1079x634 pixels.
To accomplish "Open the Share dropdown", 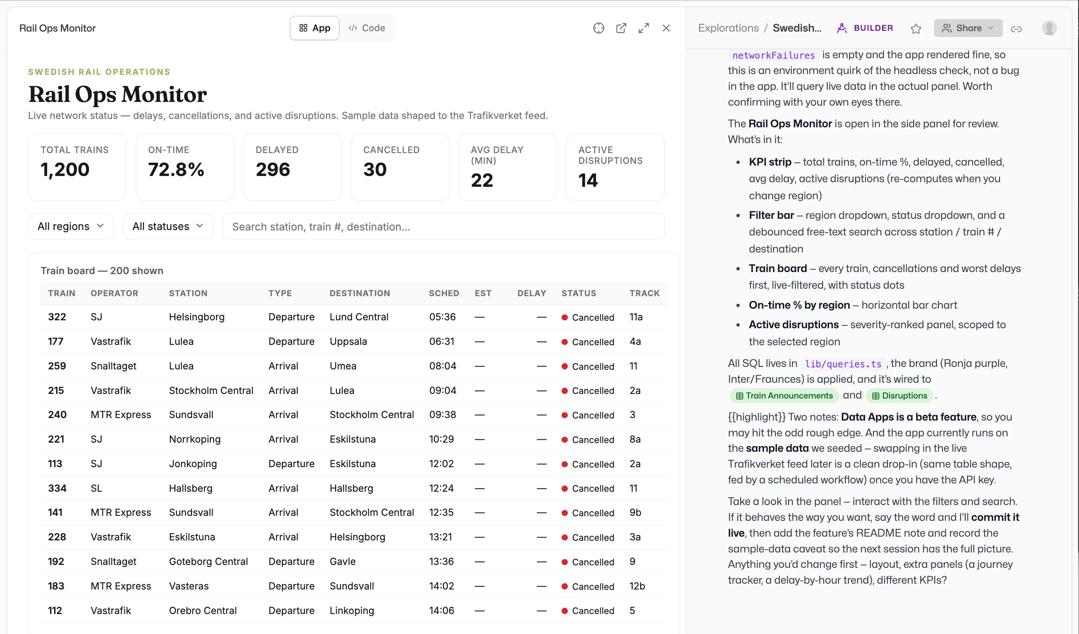I will click(x=968, y=28).
